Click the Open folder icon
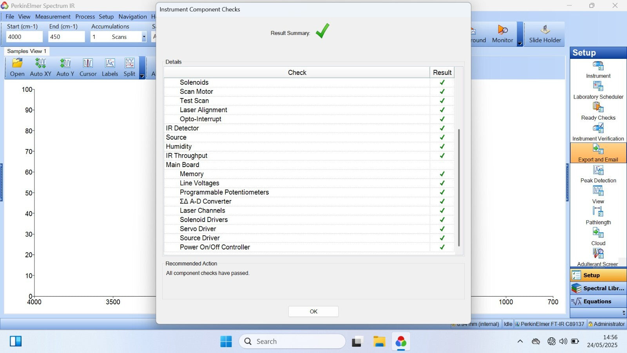 pos(17,67)
